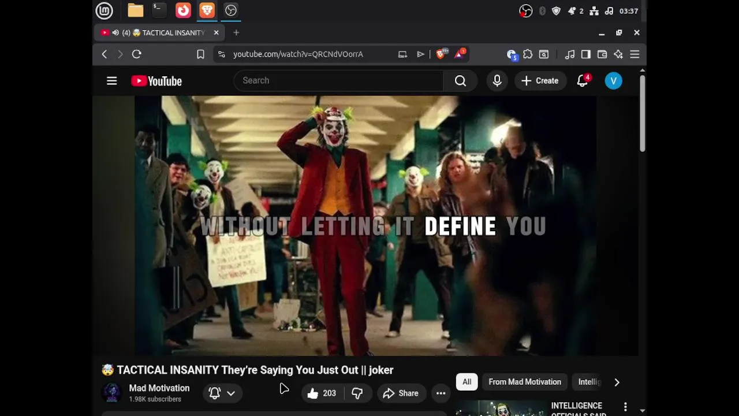Open the sound tray music note icon
This screenshot has height=416, width=739.
point(609,11)
